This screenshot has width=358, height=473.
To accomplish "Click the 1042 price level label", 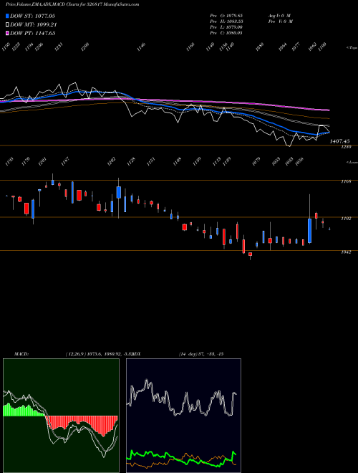I will pyautogui.click(x=347, y=252).
